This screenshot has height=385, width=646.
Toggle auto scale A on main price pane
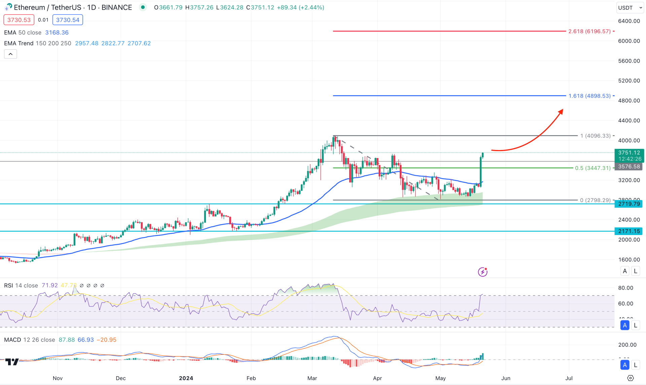[x=625, y=271]
